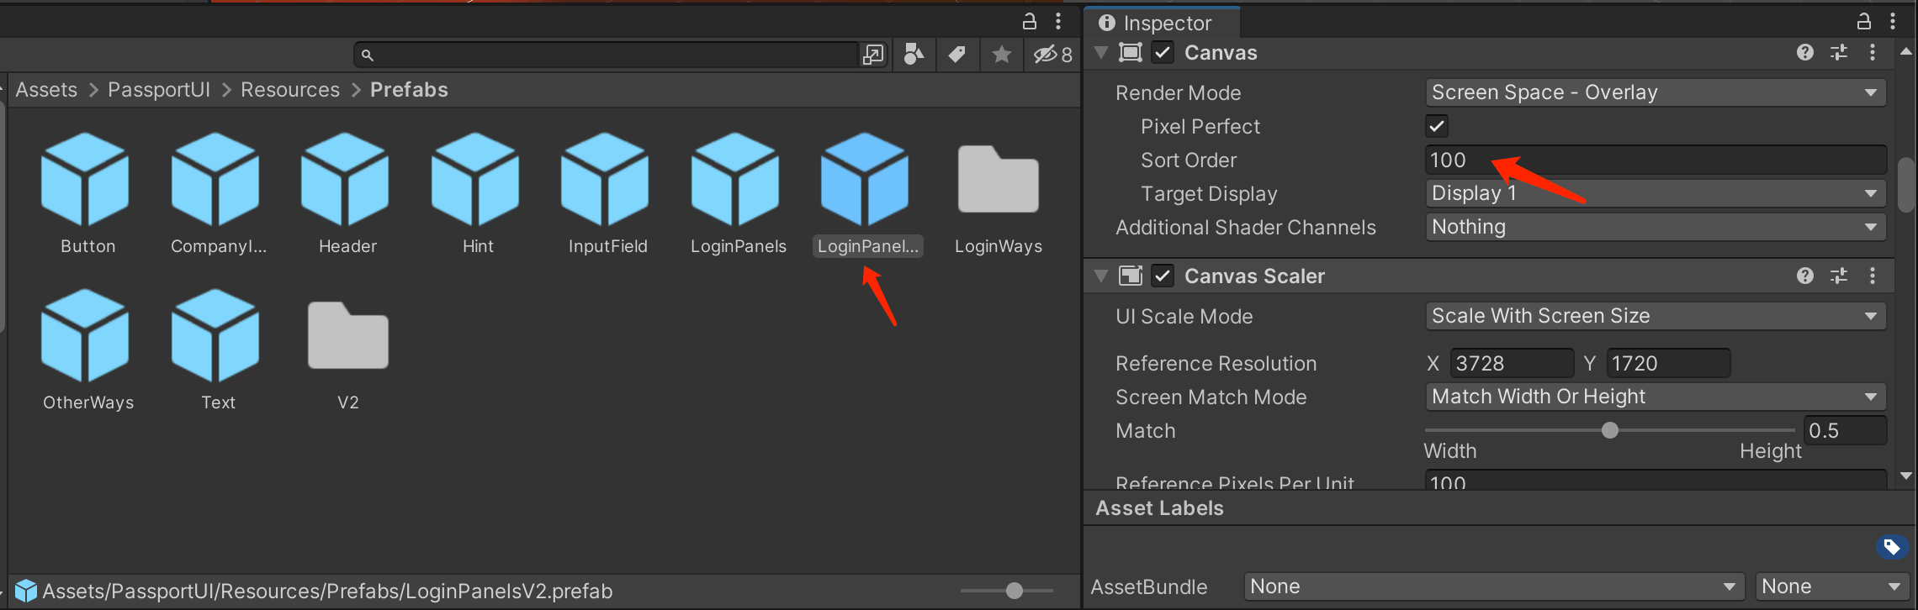The image size is (1918, 610).
Task: Navigate to Resources folder in breadcrumb
Action: click(290, 90)
